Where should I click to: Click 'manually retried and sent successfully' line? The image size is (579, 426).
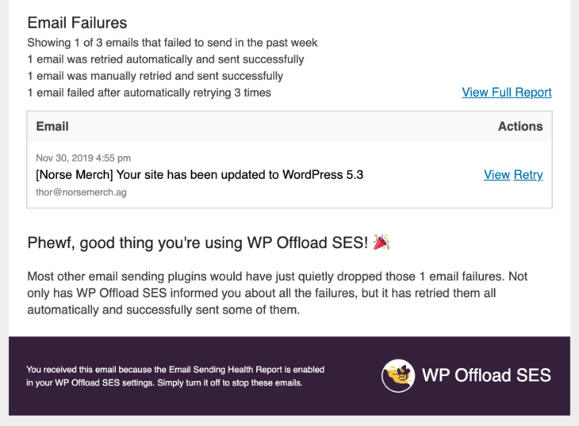[x=155, y=76]
